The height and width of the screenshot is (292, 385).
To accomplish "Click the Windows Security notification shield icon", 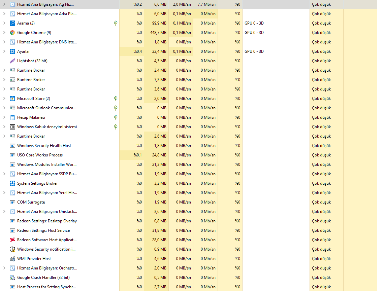I will pyautogui.click(x=12, y=249).
